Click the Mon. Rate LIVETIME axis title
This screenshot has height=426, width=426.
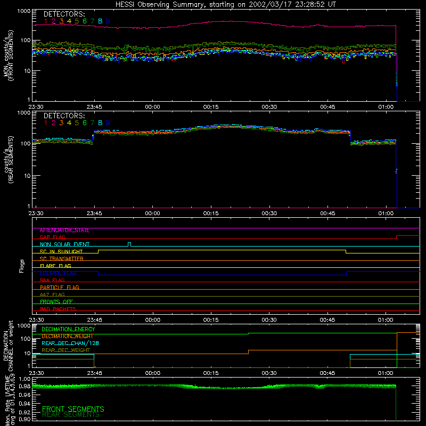(x=10, y=400)
